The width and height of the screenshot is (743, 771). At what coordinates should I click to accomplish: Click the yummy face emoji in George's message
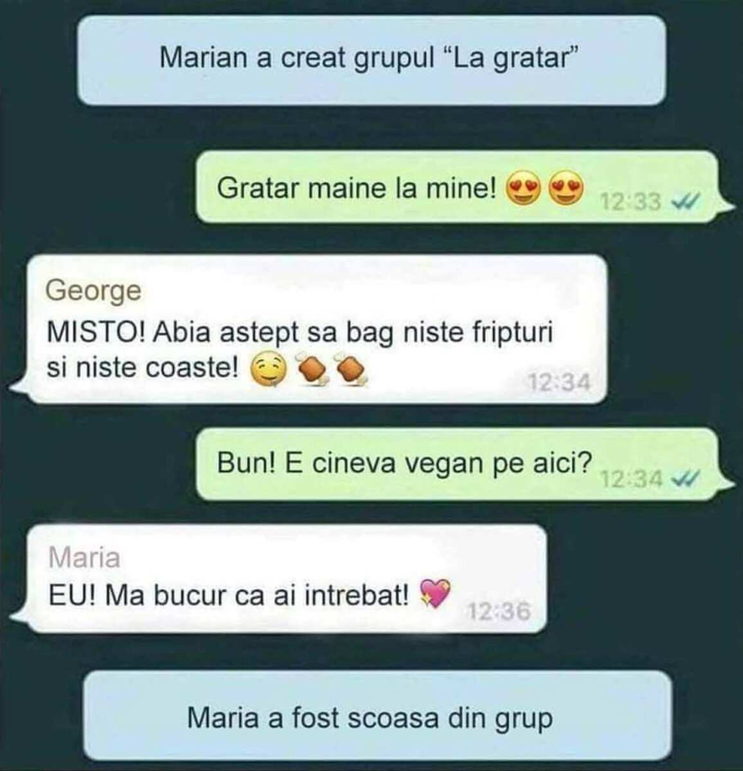coord(267,370)
